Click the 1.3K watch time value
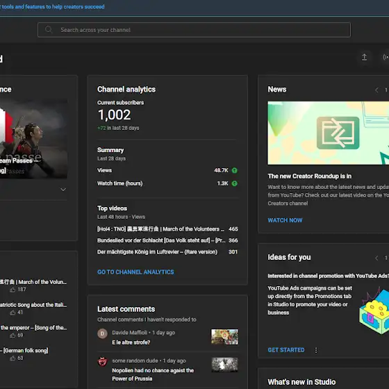This screenshot has height=389, width=389. pos(222,183)
